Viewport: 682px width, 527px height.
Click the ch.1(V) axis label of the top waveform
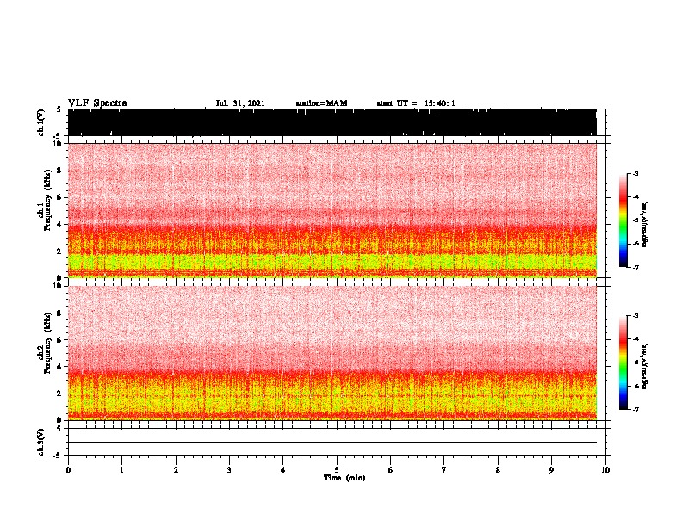click(41, 122)
